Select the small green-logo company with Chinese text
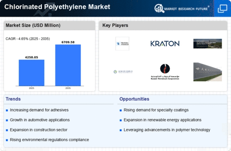The image size is (231, 151). [123, 72]
